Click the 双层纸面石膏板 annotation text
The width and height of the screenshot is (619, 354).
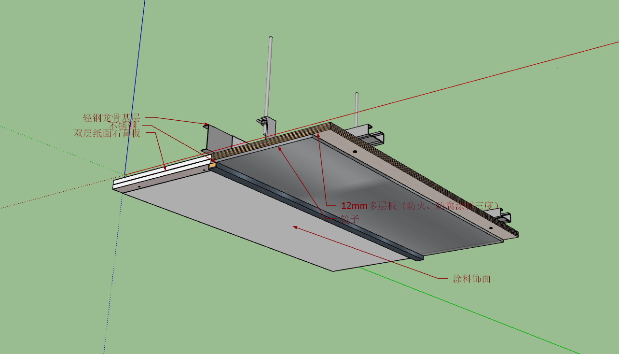tap(107, 133)
